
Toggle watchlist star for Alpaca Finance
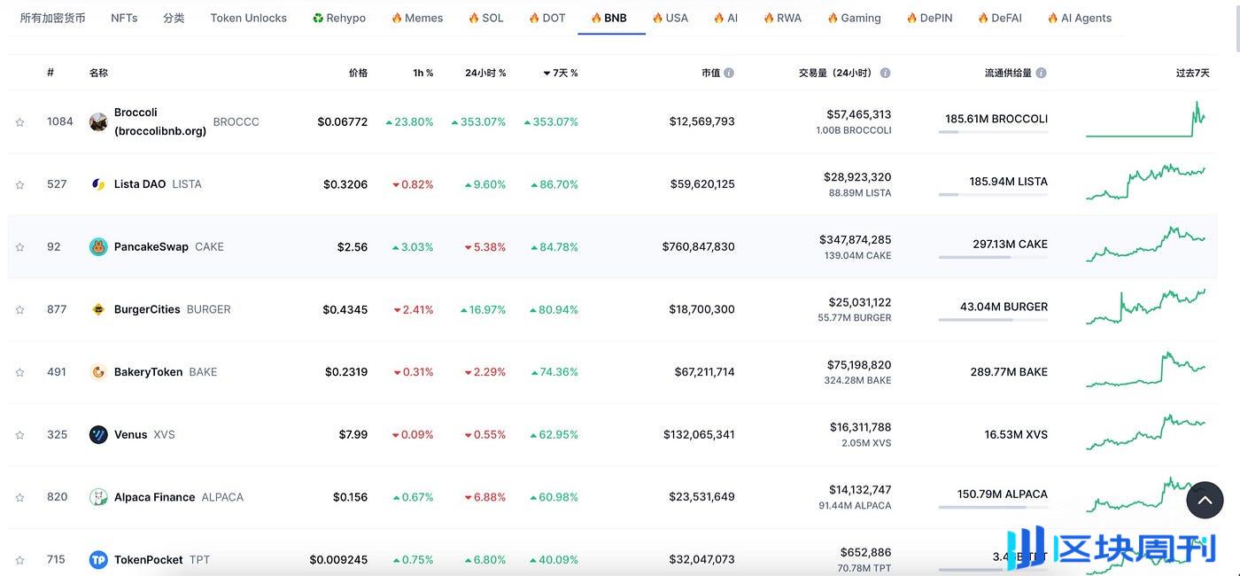[x=19, y=498]
